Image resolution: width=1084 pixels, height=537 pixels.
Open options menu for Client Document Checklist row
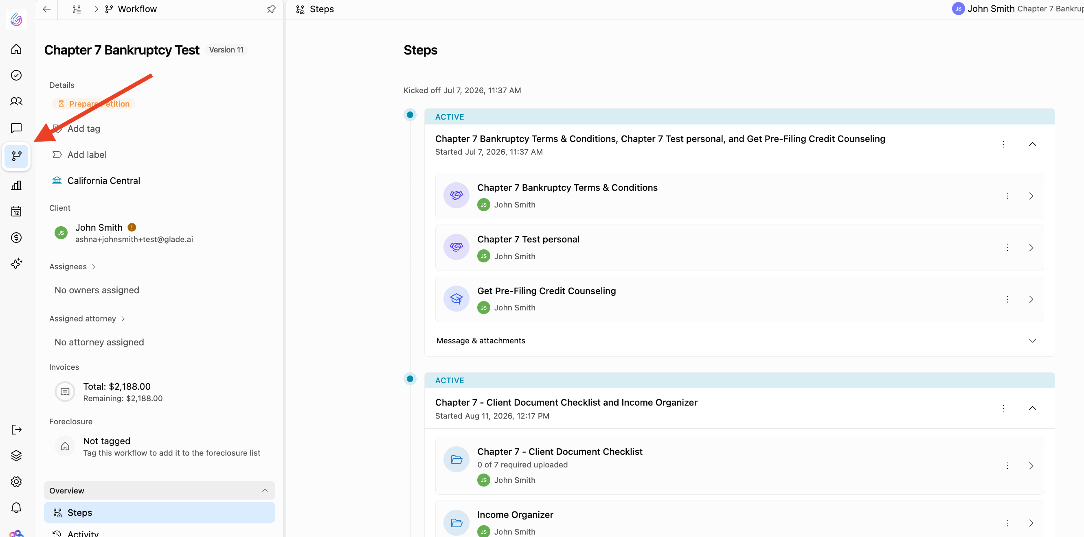point(1007,465)
